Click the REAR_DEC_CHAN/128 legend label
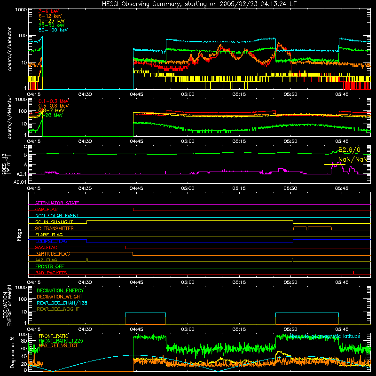 (x=62, y=303)
